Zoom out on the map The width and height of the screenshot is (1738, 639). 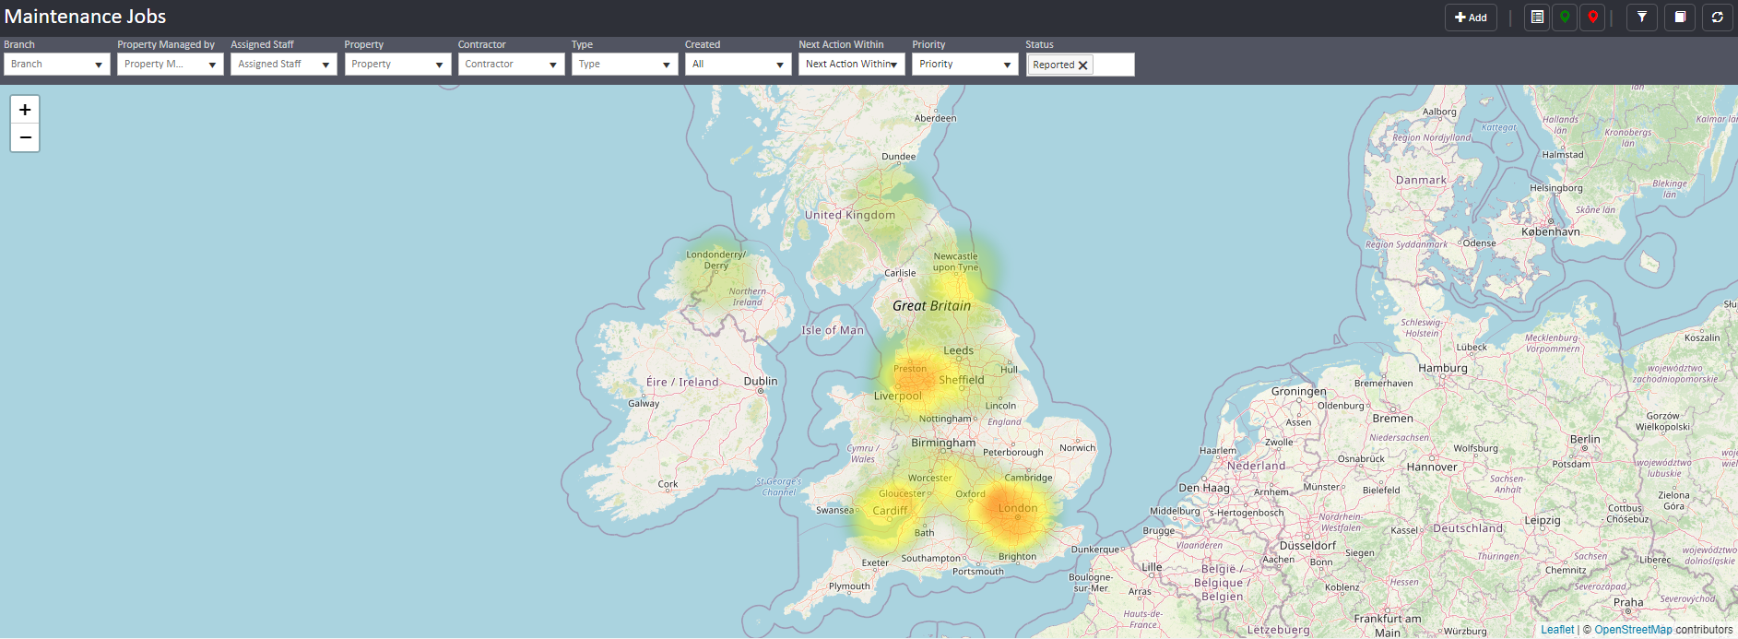click(x=25, y=137)
